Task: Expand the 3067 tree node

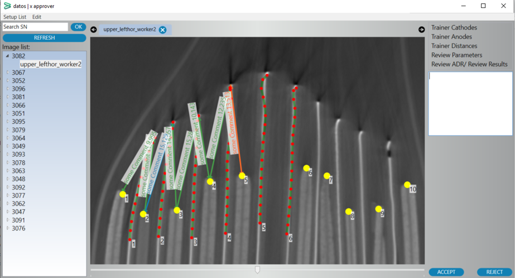Action: coord(8,73)
